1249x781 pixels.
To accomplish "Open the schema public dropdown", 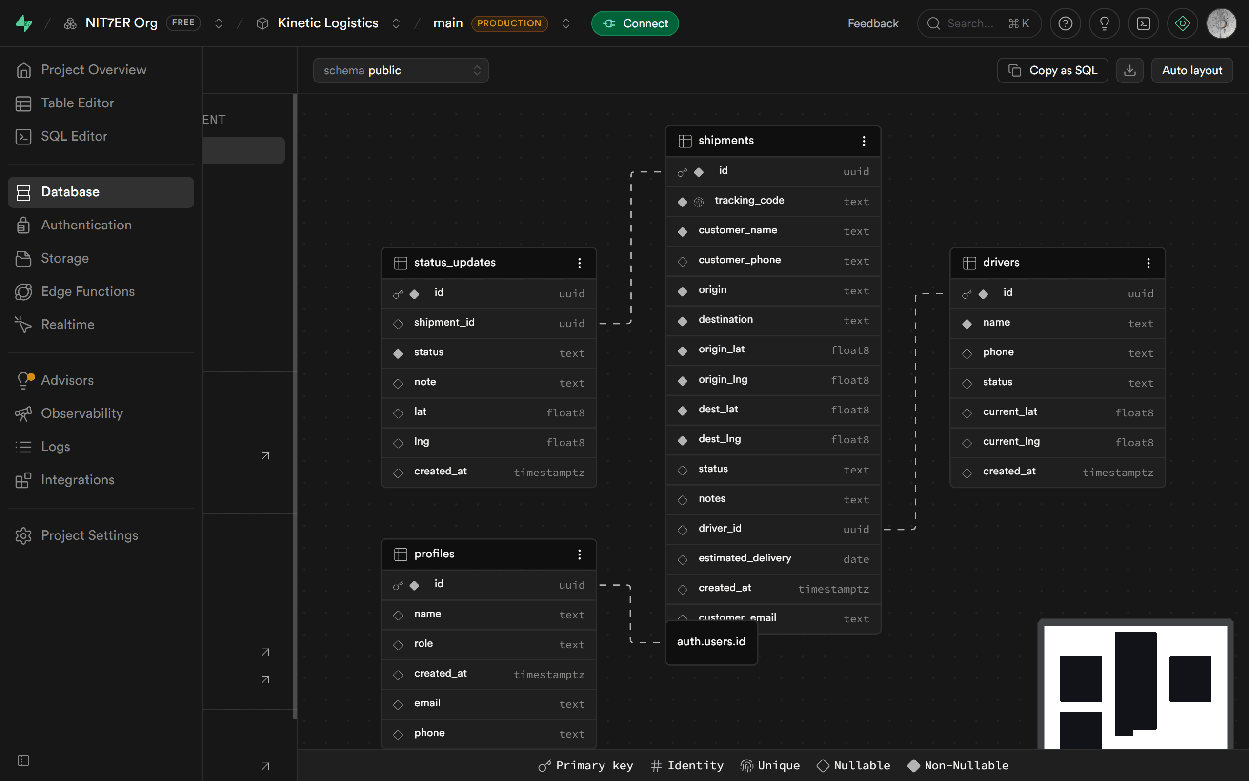I will (401, 70).
